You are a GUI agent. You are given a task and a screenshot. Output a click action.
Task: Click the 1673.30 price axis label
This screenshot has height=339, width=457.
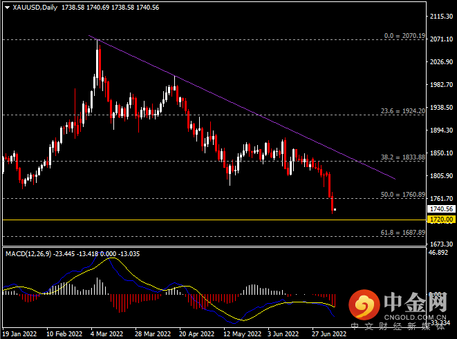click(x=441, y=244)
